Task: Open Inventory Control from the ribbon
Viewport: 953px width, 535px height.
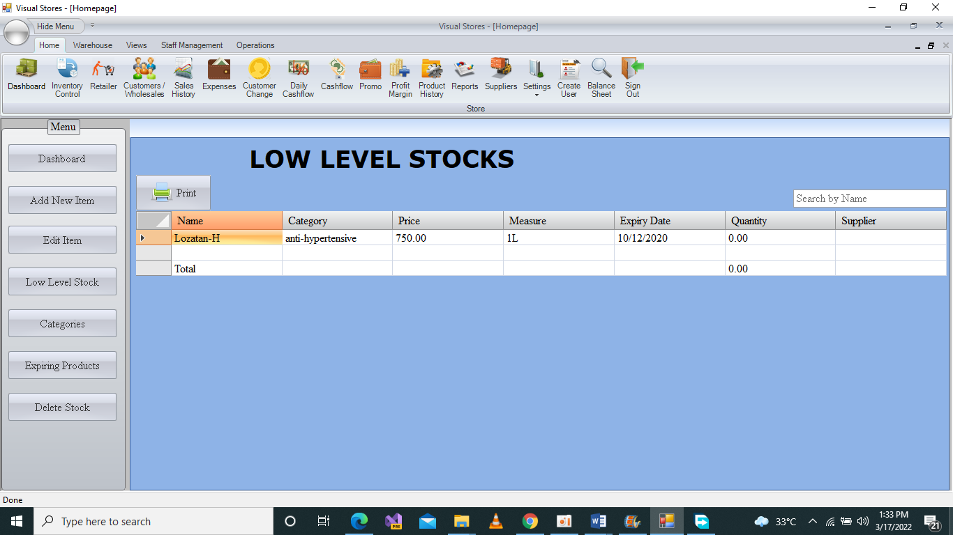Action: point(67,77)
